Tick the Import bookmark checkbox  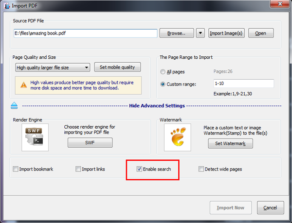16,169
